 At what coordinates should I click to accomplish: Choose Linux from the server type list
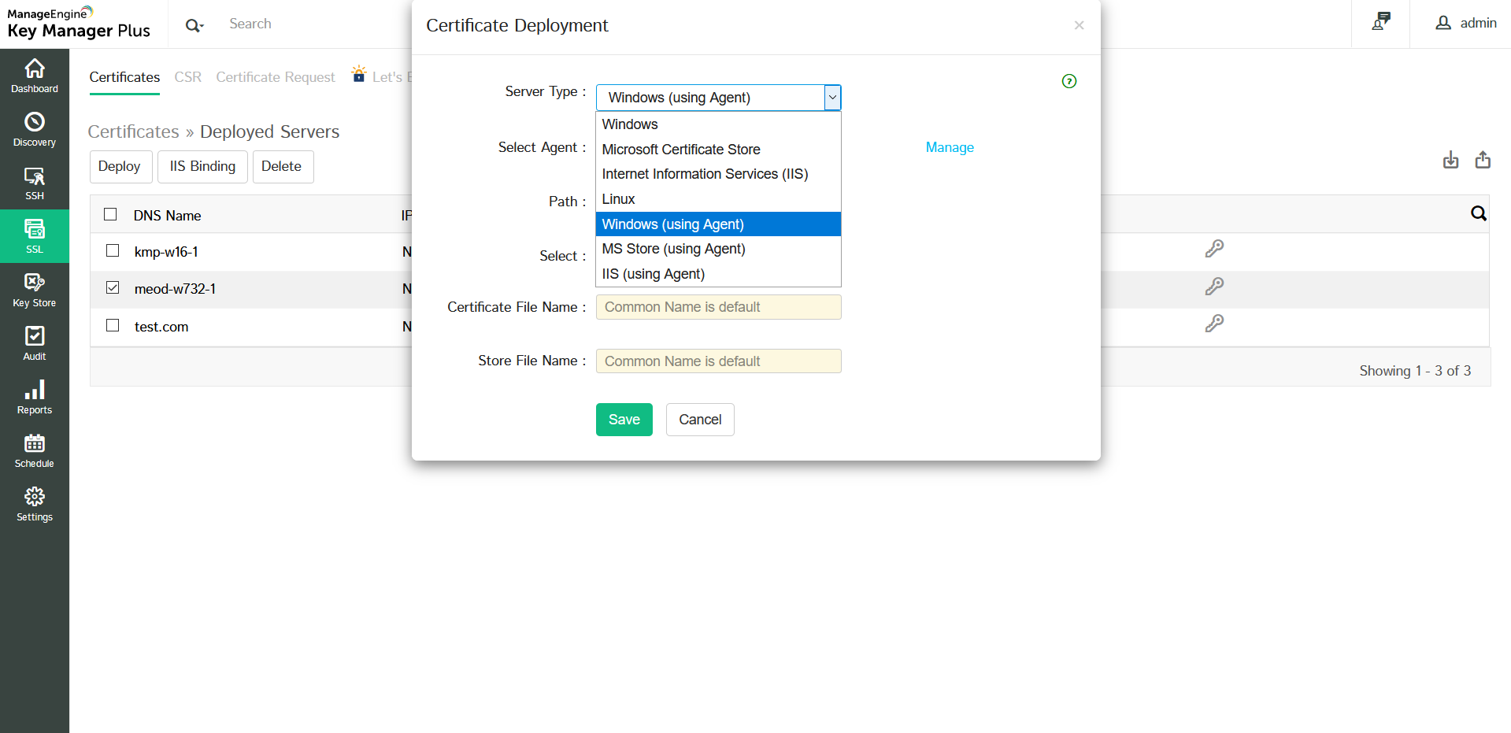click(618, 199)
